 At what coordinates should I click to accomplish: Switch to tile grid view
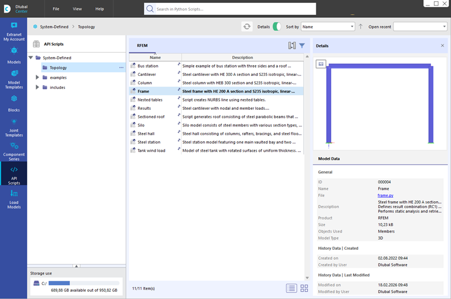coord(304,288)
